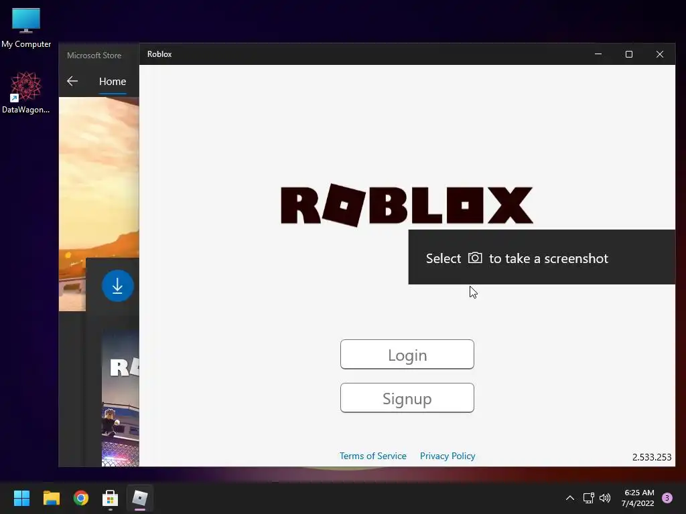Click the volume speaker icon
The height and width of the screenshot is (514, 686).
(x=605, y=498)
